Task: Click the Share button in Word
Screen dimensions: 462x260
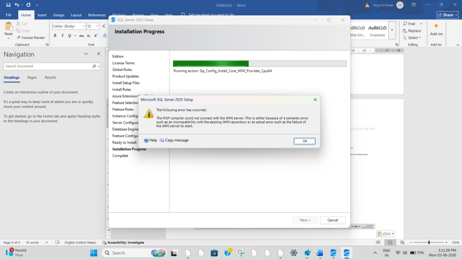Action: click(447, 15)
